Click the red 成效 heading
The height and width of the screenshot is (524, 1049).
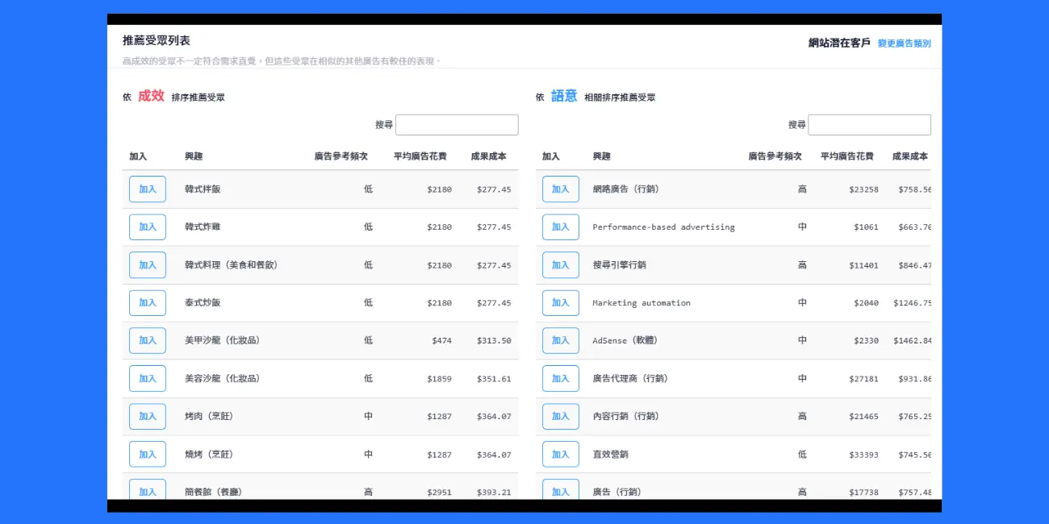[151, 96]
